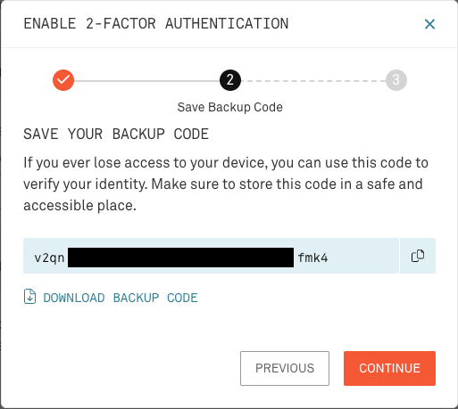Click the download file icon
458x409 pixels.
tap(29, 297)
